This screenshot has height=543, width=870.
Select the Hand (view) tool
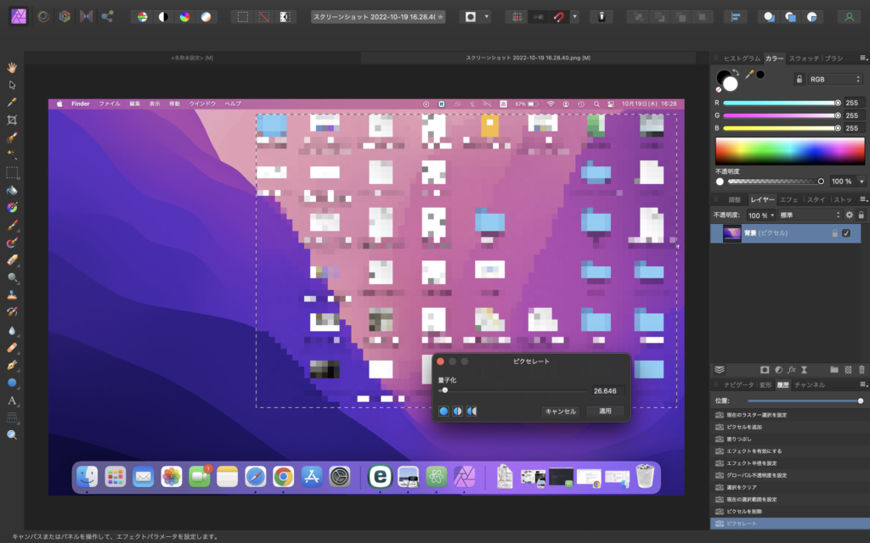pyautogui.click(x=12, y=67)
